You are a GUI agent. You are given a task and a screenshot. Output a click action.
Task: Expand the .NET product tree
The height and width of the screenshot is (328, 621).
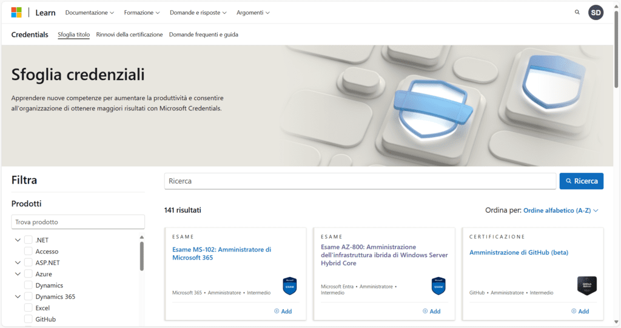(x=18, y=240)
